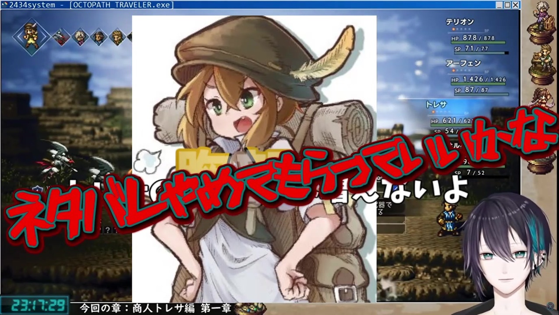Click the 23:17:29 timer display
This screenshot has height=315, width=559.
[x=34, y=304]
